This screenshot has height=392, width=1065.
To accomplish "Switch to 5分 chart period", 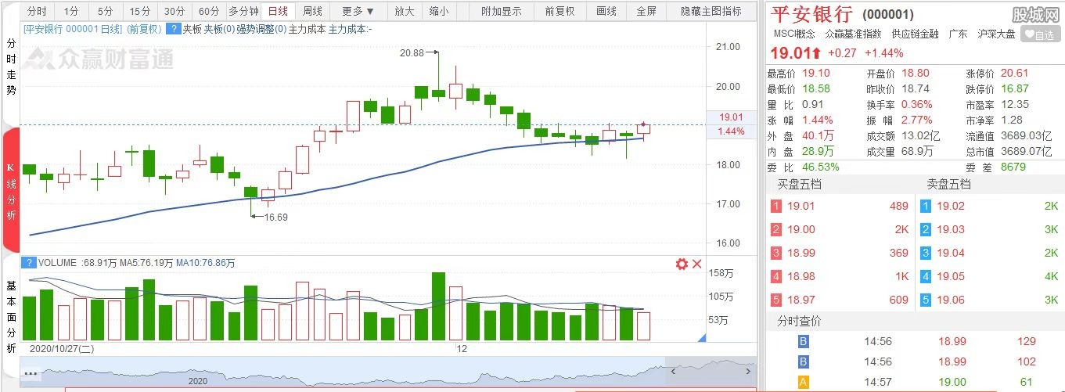I will pyautogui.click(x=106, y=11).
